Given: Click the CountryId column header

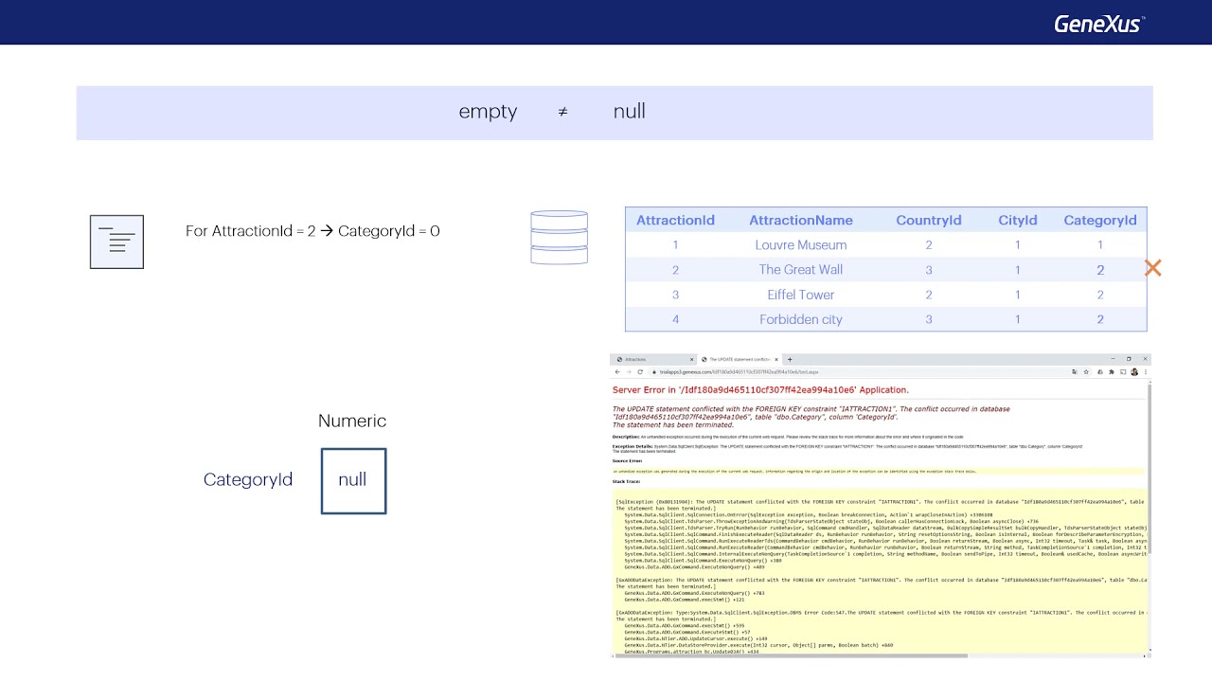Looking at the screenshot, I should 929,220.
